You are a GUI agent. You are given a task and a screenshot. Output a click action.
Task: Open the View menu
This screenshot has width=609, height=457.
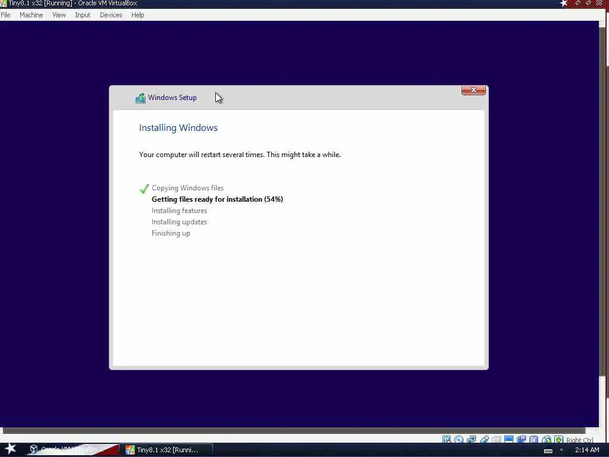[x=59, y=15]
